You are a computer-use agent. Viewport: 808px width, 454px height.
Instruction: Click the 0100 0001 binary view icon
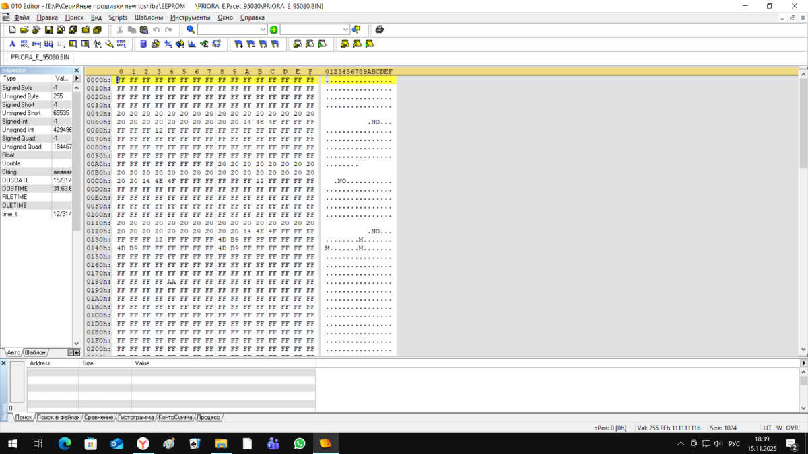[x=121, y=44]
